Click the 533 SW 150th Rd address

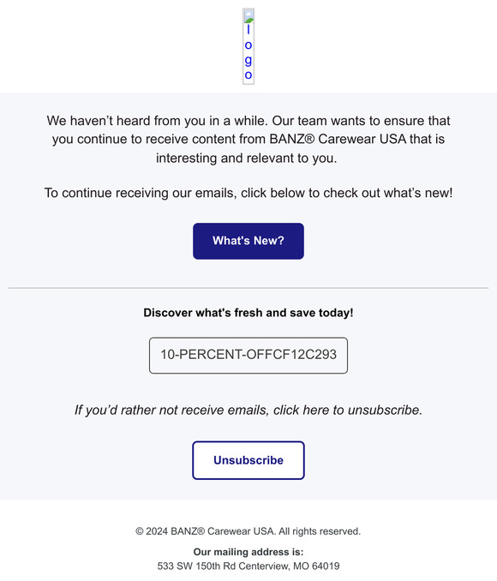[248, 566]
